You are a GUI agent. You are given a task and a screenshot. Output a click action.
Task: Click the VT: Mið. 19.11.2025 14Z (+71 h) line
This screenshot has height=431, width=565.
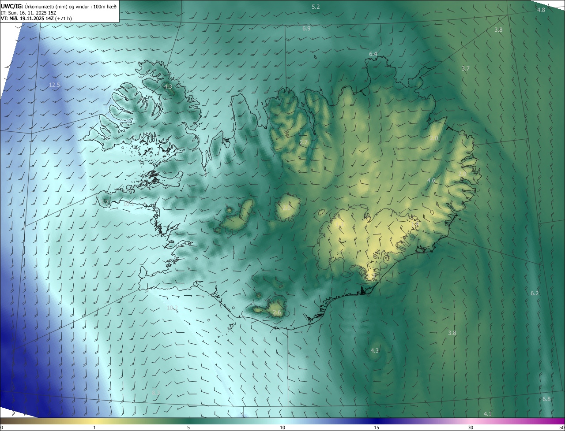click(x=36, y=19)
